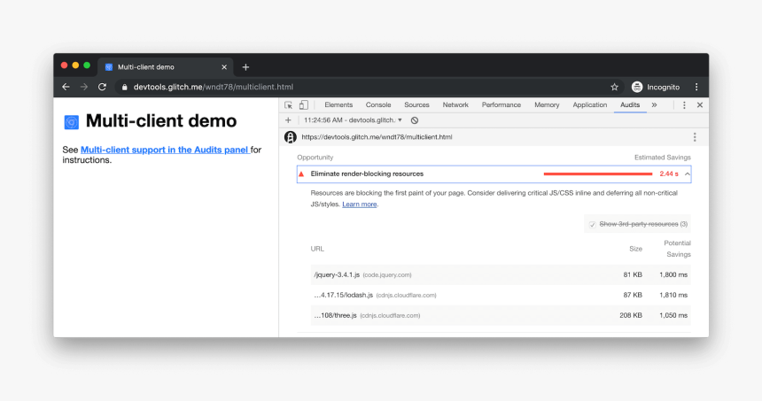This screenshot has width=762, height=401.
Task: Open the report's three-dot tools menu
Action: click(695, 137)
